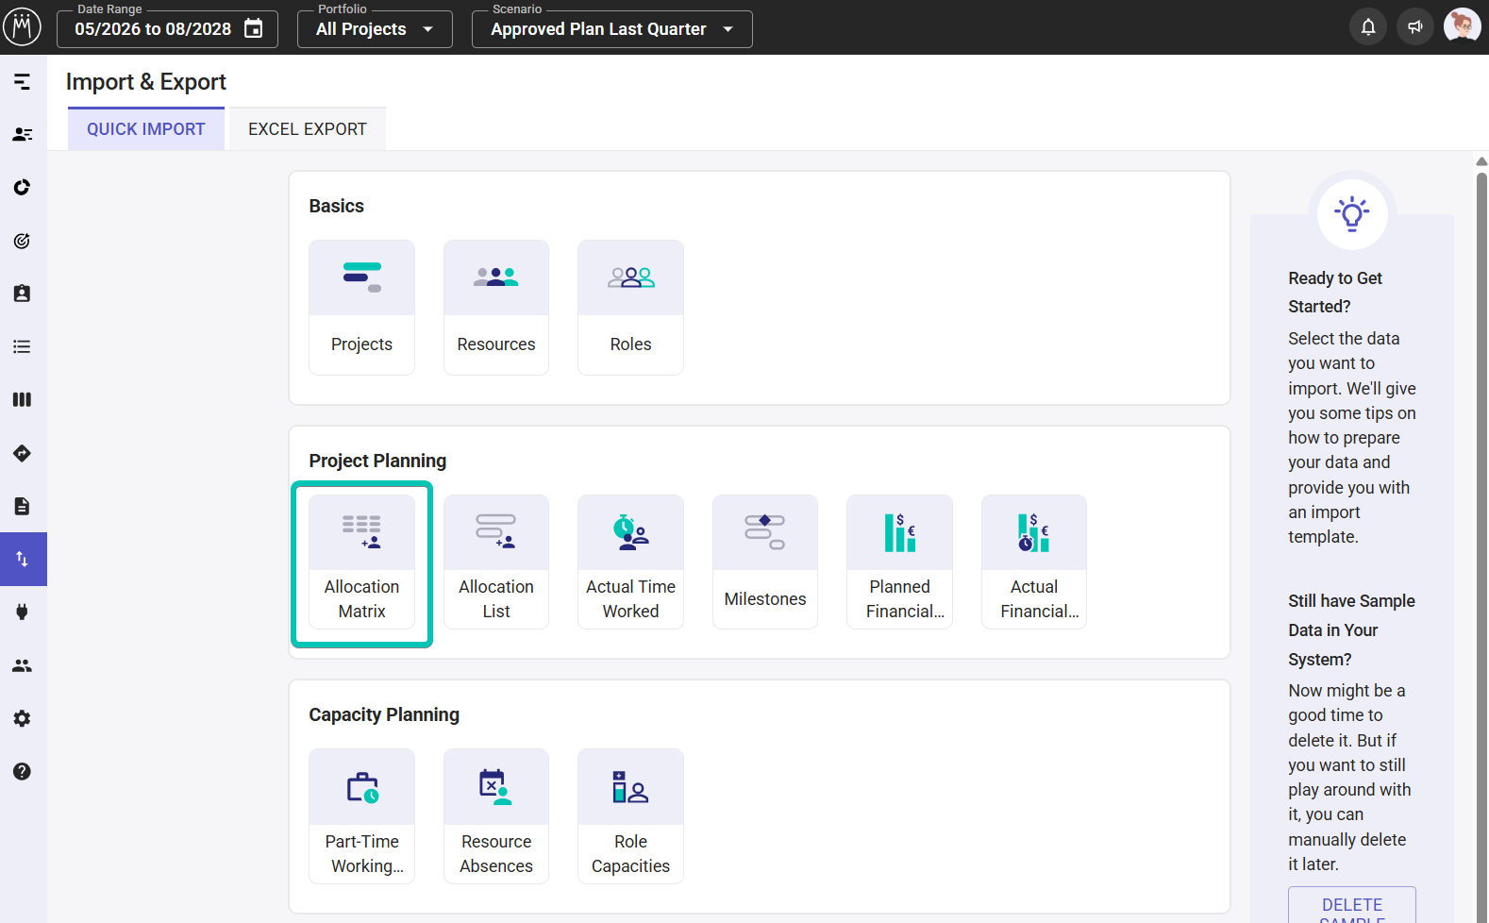Open the Portfolio All Projects dropdown
The height and width of the screenshot is (923, 1489).
(375, 29)
